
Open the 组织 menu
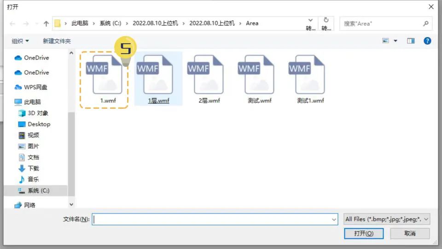coord(20,41)
